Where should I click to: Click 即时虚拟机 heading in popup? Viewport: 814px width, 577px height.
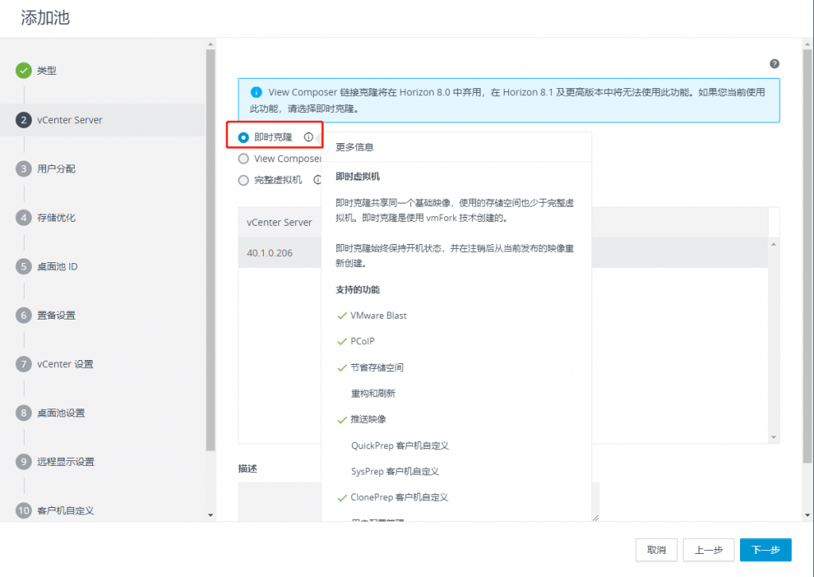click(358, 176)
